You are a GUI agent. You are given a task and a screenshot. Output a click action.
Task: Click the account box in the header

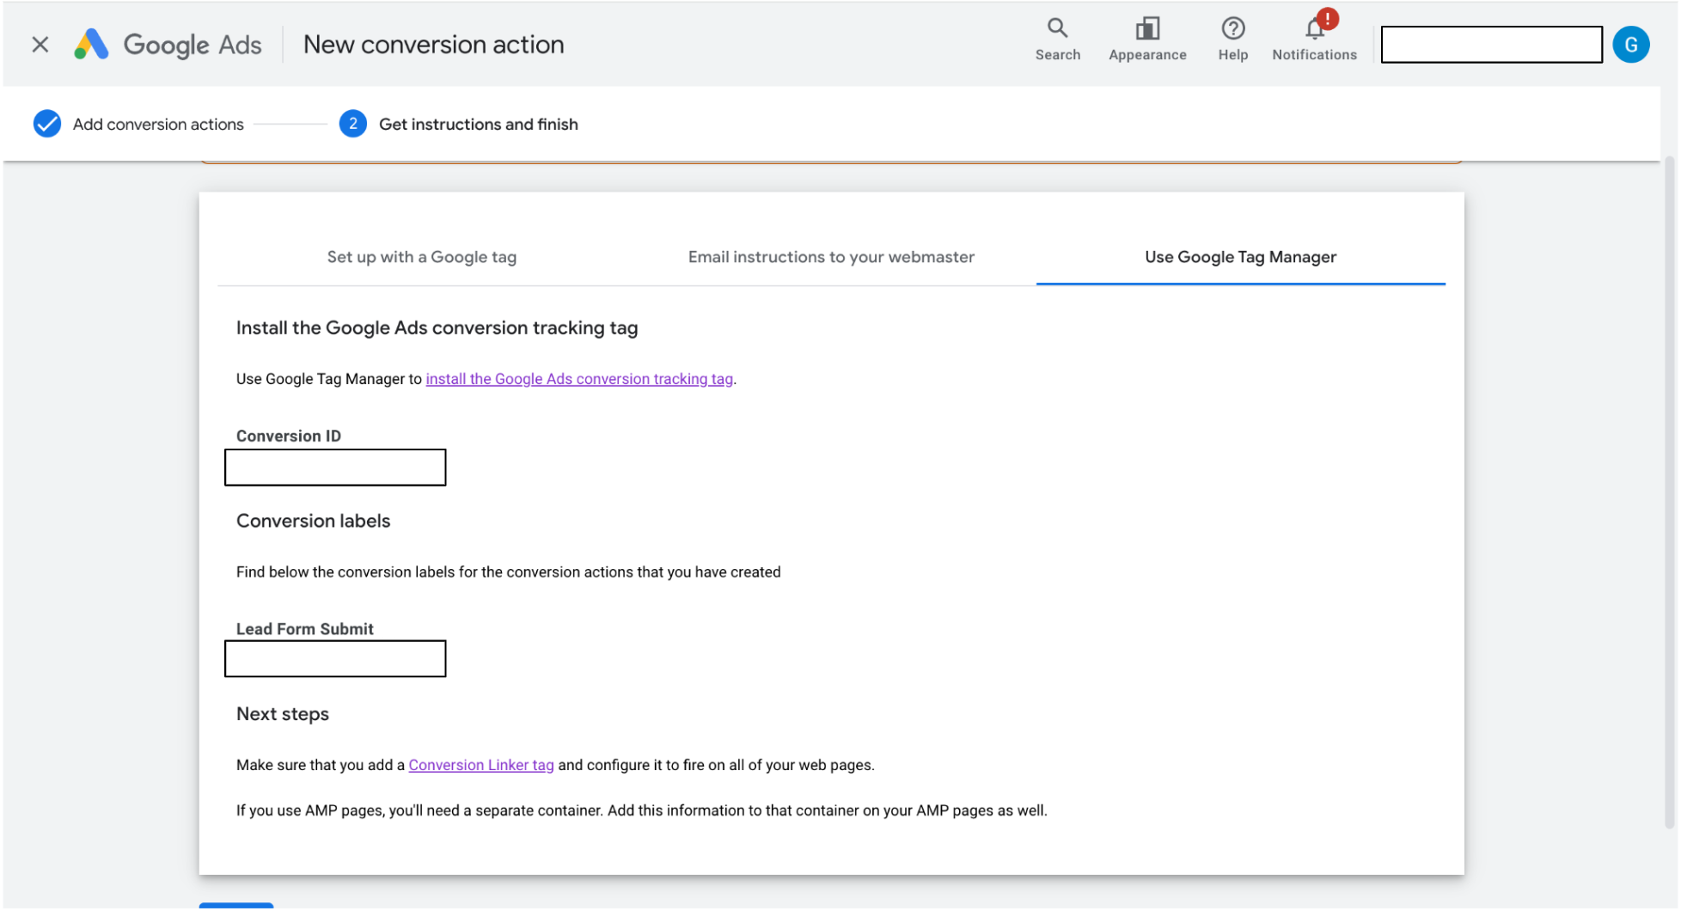coord(1491,45)
